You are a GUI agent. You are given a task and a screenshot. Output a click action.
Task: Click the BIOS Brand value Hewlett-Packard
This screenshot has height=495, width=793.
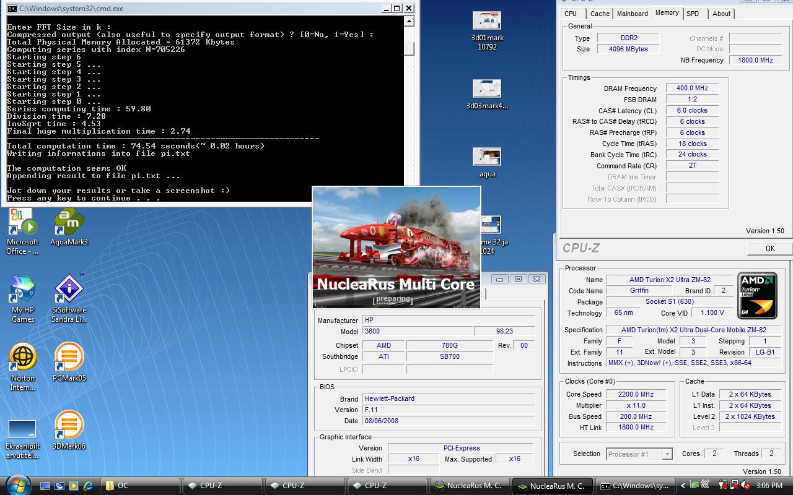click(x=449, y=399)
